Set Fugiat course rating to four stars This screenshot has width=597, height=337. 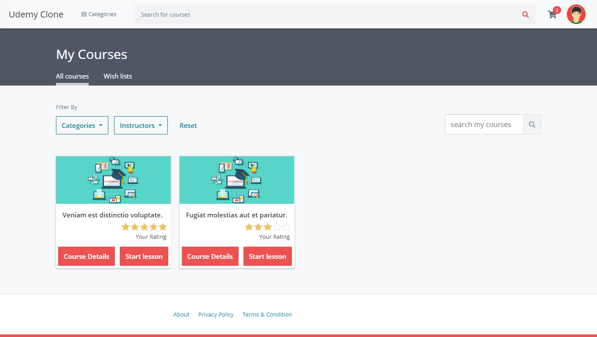pyautogui.click(x=277, y=227)
